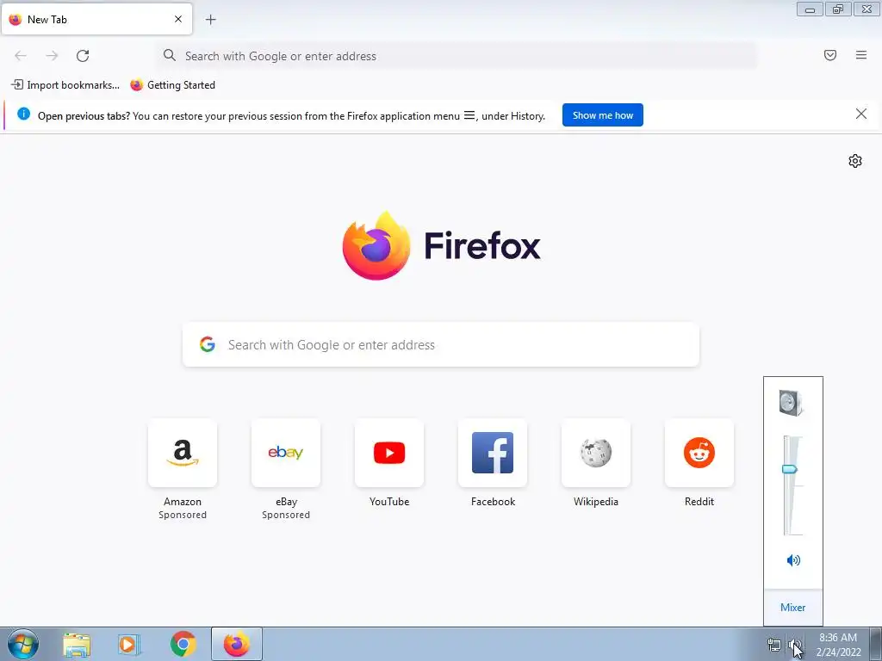Go forward one page
The height and width of the screenshot is (661, 882).
point(52,56)
